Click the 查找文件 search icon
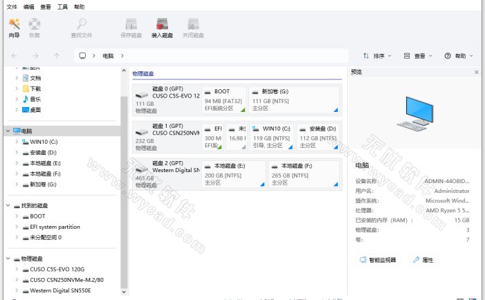Screen dimensions: 485x300 (x=82, y=28)
